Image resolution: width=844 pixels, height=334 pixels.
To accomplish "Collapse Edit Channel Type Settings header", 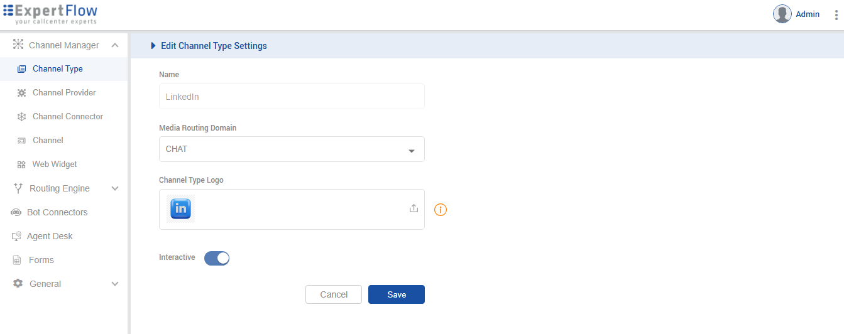I will (153, 46).
